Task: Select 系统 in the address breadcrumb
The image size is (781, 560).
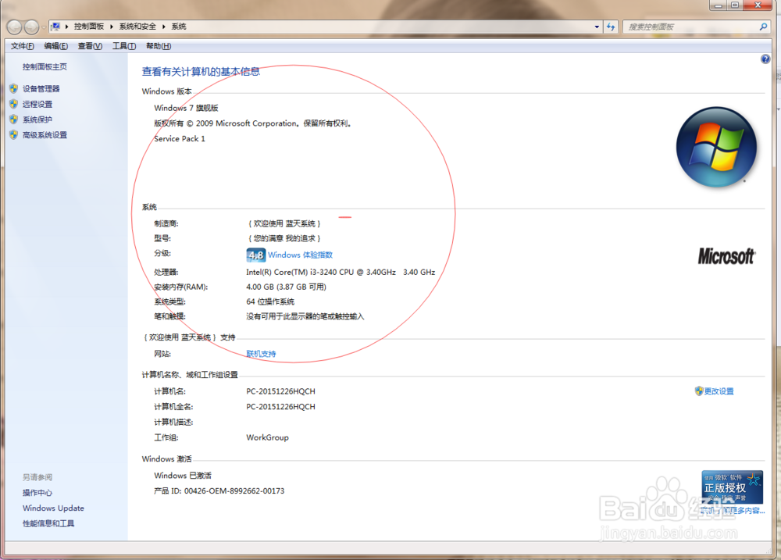Action: point(179,27)
